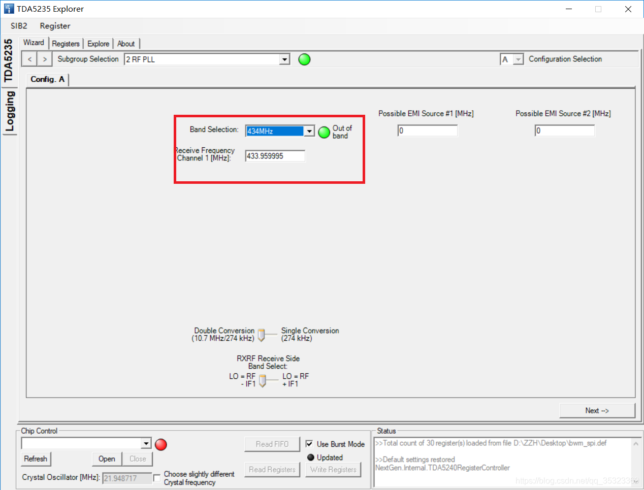Viewport: 644px width, 490px height.
Task: Open the Band Selection dropdown
Action: point(309,131)
